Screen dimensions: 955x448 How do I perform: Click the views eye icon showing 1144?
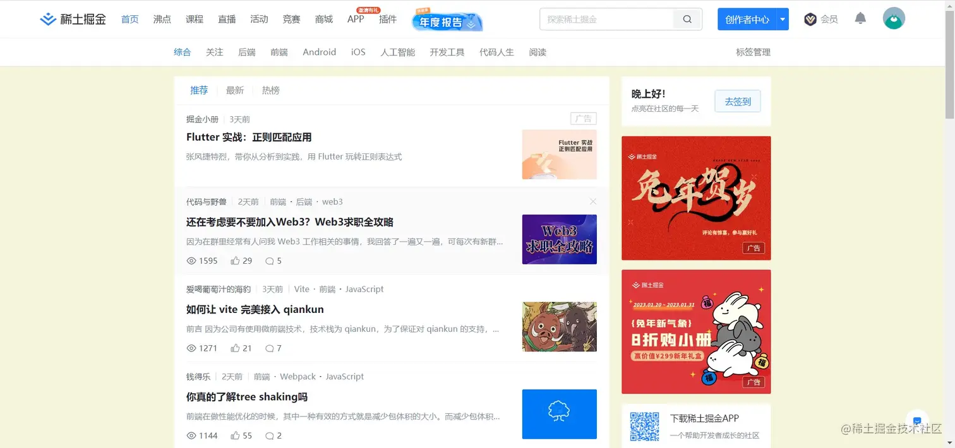pos(191,435)
